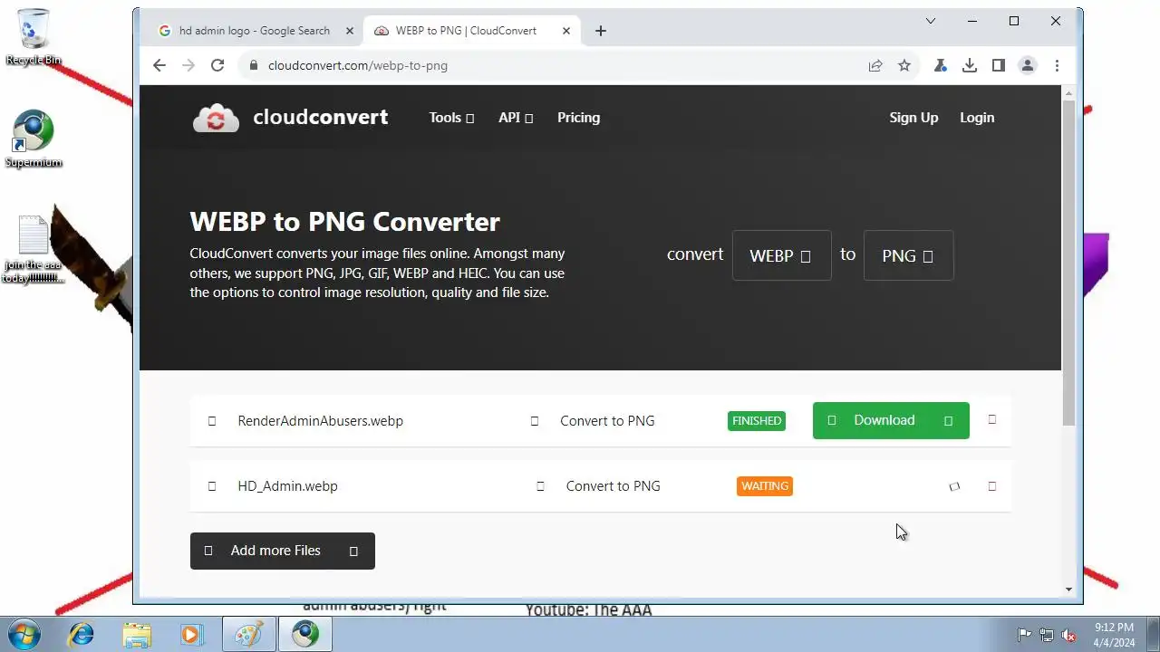
Task: Switch to the hd admin logo Google Search tab
Action: click(256, 31)
